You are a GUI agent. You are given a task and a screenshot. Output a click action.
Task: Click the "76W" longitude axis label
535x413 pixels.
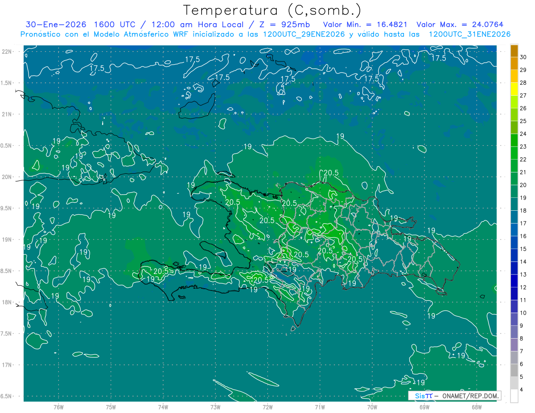(x=58, y=407)
